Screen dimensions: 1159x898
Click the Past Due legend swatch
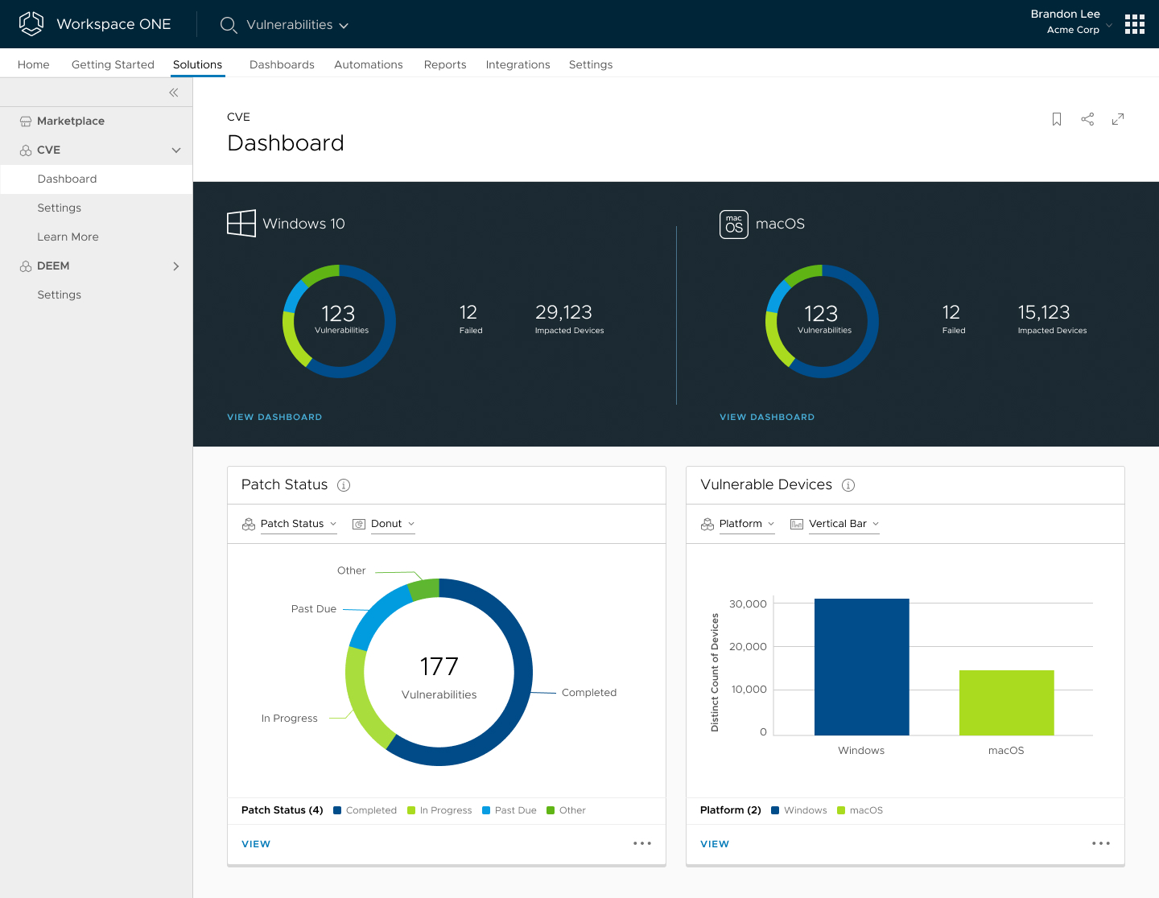486,810
